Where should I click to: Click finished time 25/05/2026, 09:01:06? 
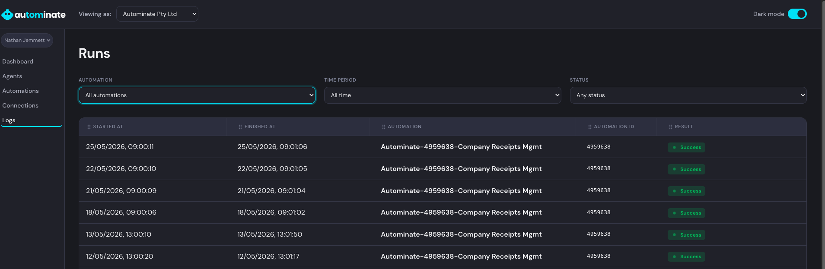point(272,147)
